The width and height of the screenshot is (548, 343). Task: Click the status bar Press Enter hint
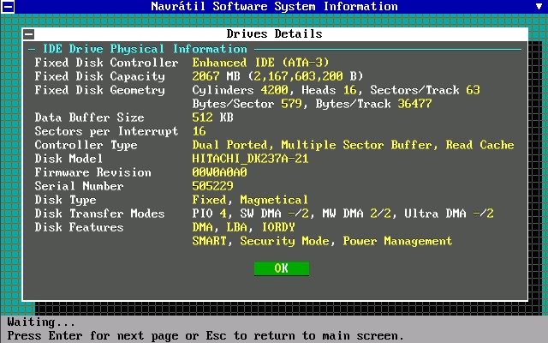pos(205,335)
